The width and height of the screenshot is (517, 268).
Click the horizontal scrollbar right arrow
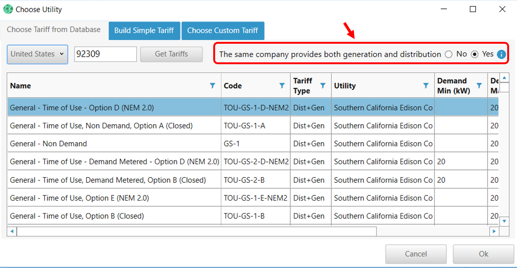click(x=494, y=231)
